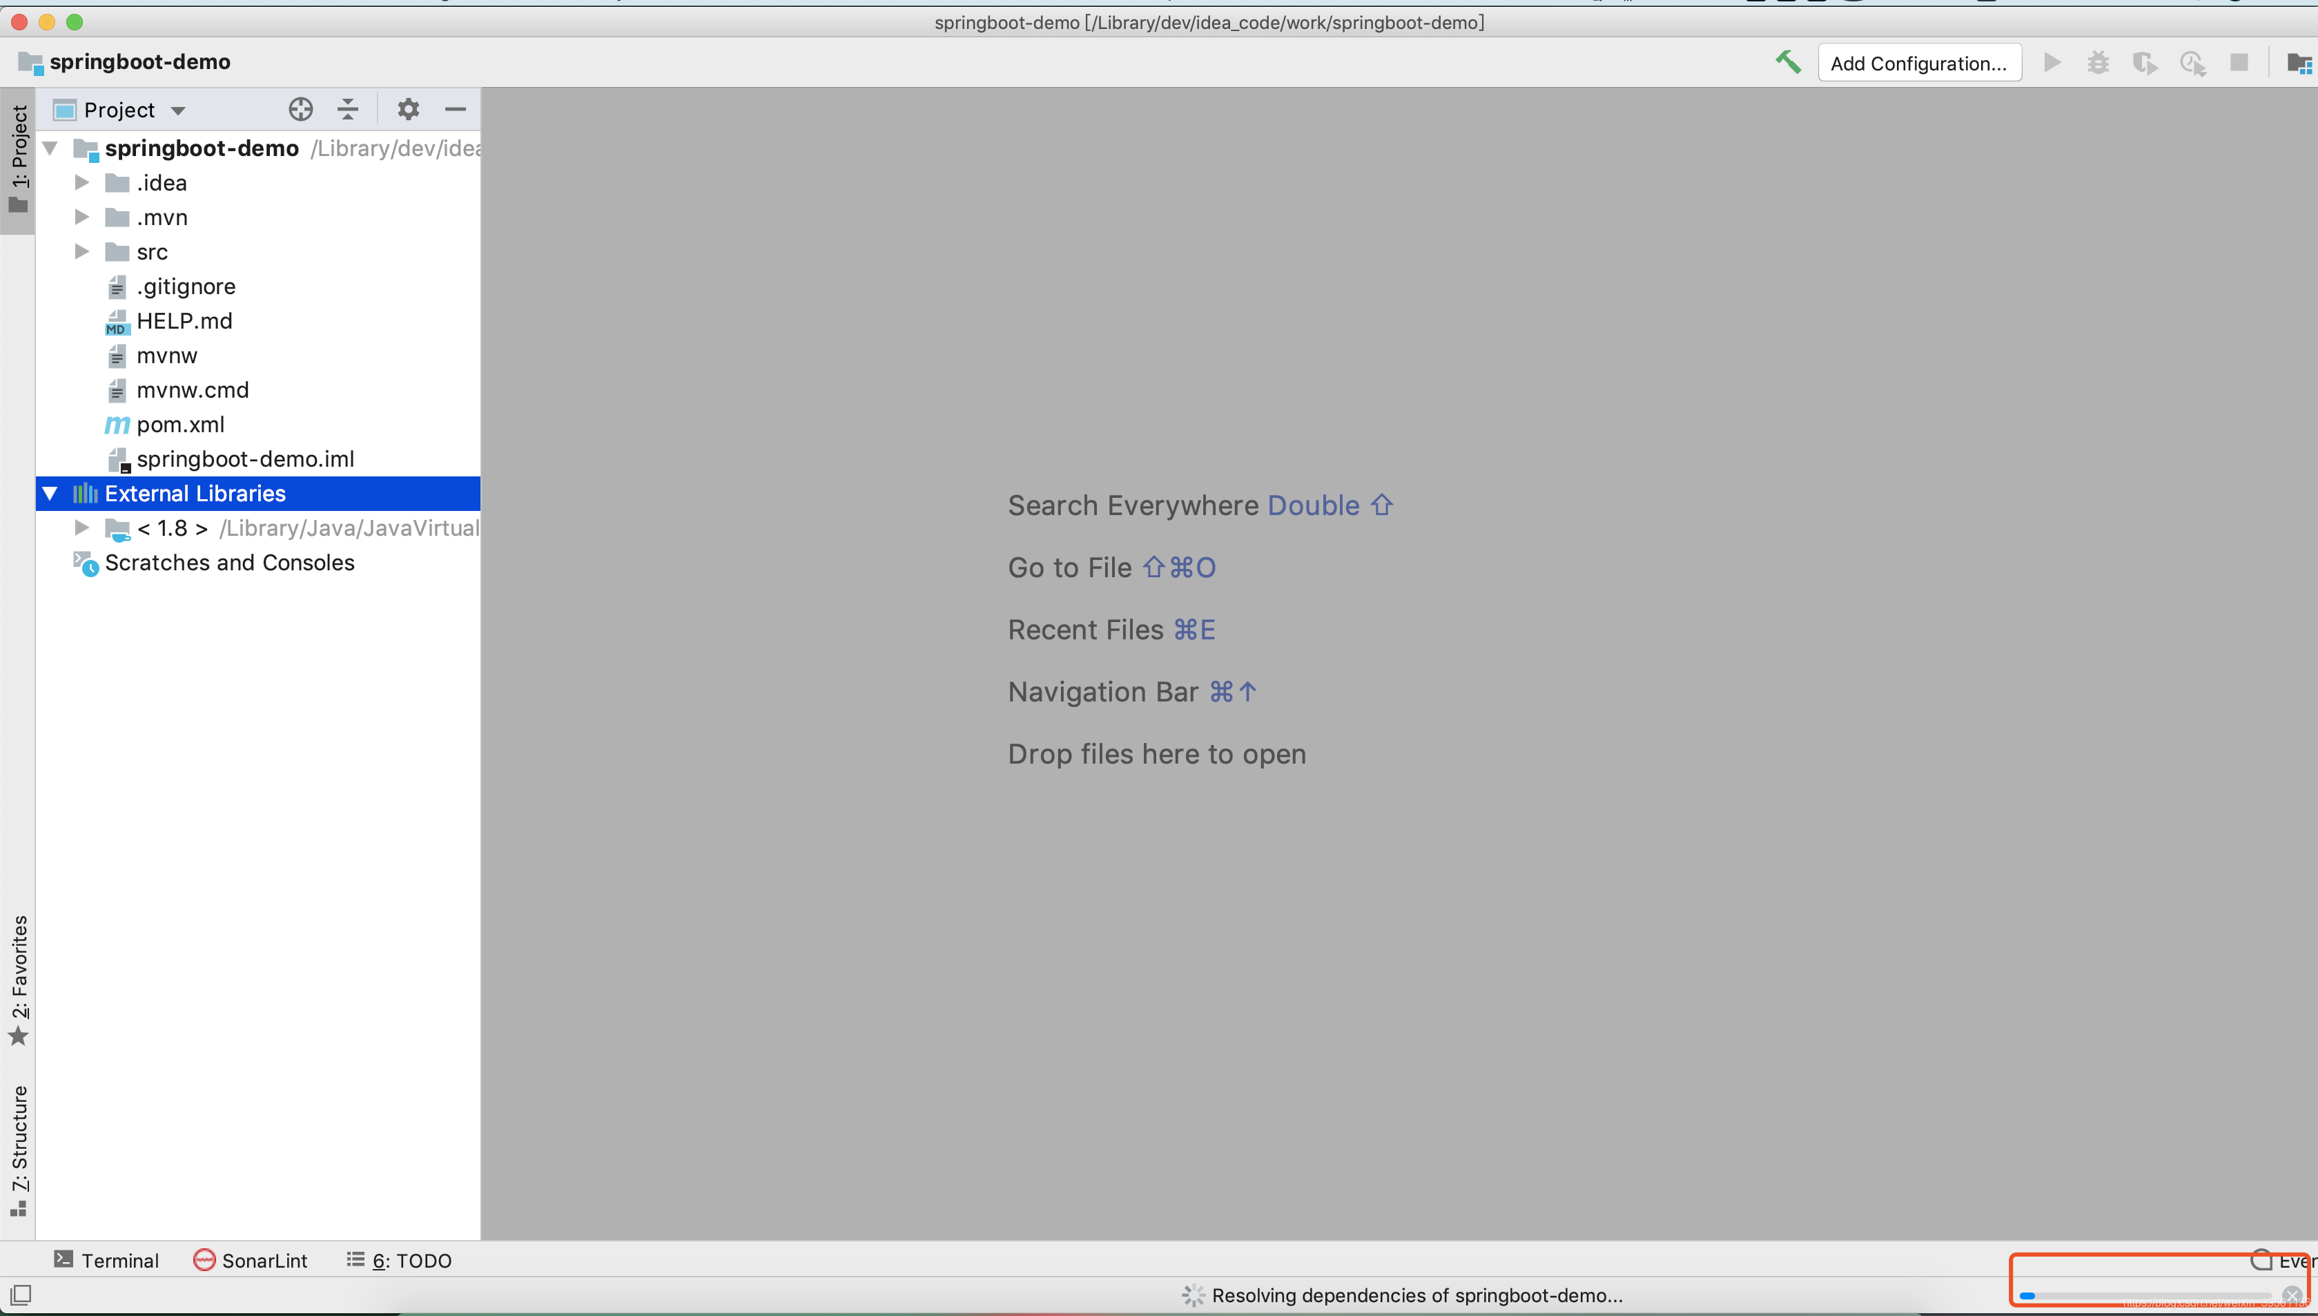Click the Build Project hammer icon
Screen dimensions: 2318x1316
click(1788, 62)
